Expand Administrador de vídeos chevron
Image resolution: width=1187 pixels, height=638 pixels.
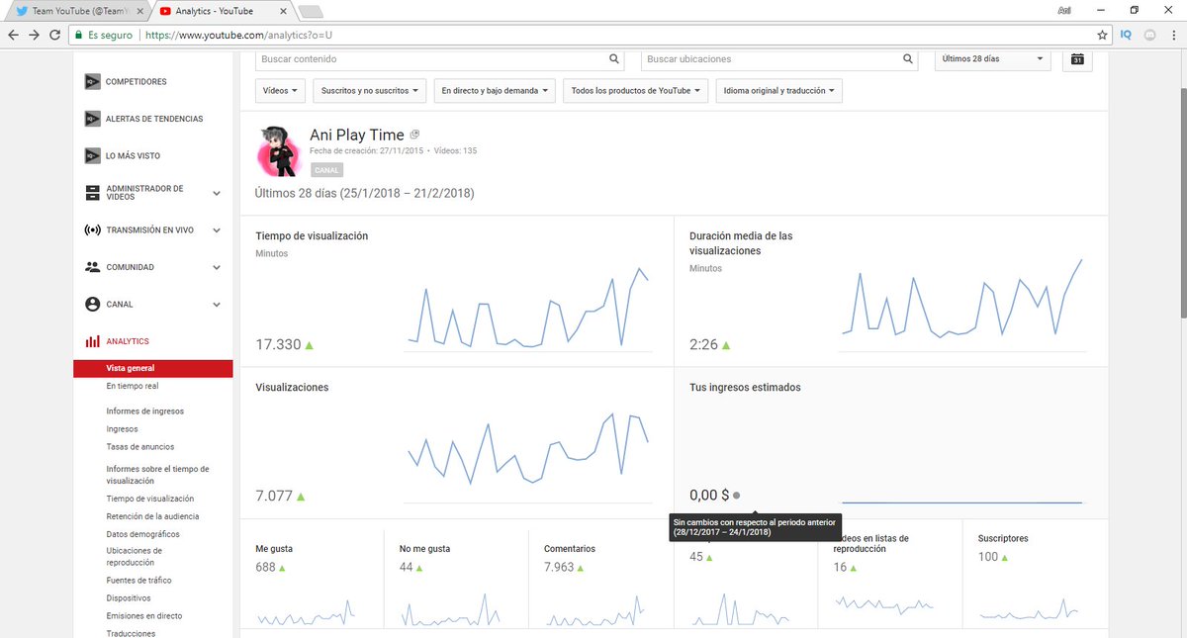tap(217, 193)
